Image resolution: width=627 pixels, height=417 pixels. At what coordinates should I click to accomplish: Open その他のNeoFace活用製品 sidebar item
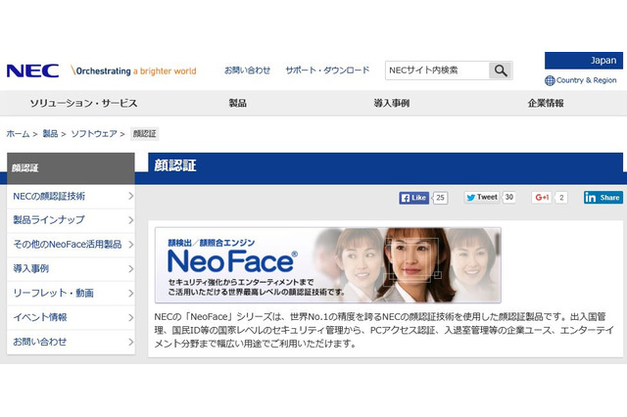(x=71, y=245)
